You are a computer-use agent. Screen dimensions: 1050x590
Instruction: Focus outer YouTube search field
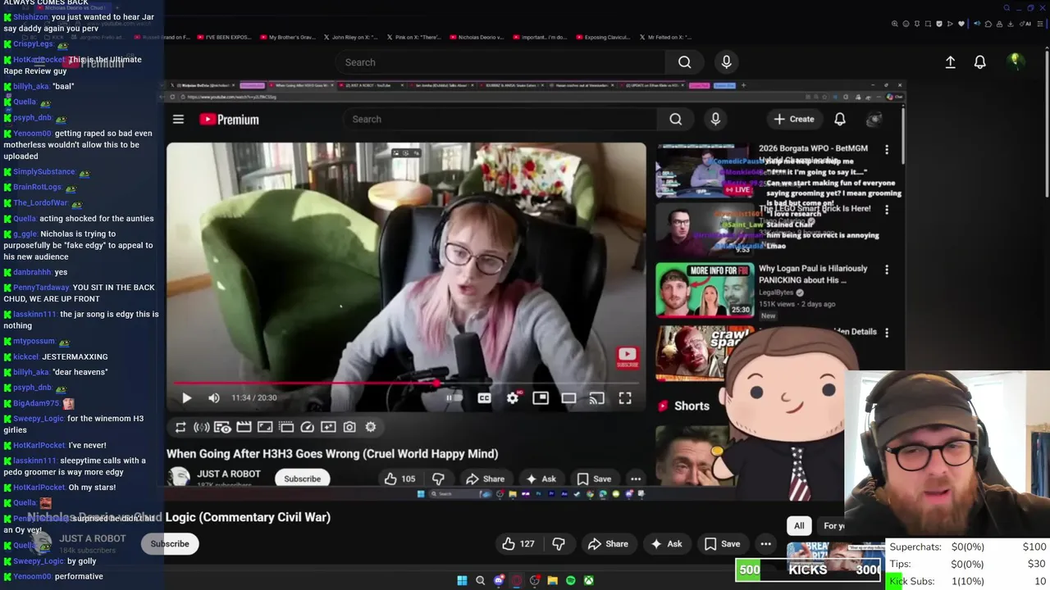(x=500, y=62)
